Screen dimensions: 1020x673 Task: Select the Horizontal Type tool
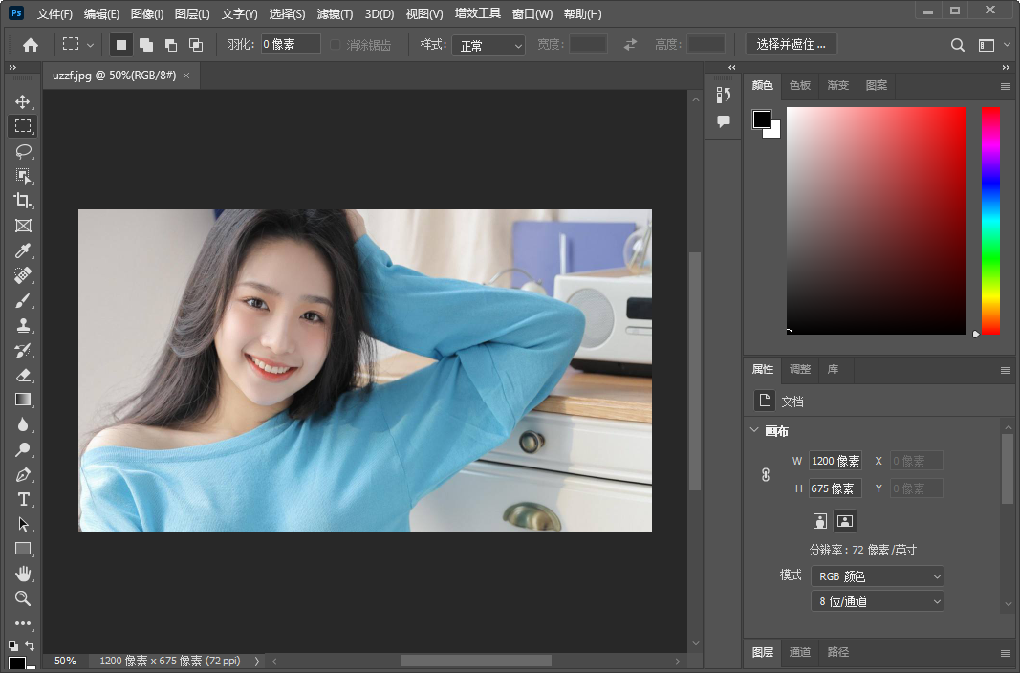(x=23, y=499)
